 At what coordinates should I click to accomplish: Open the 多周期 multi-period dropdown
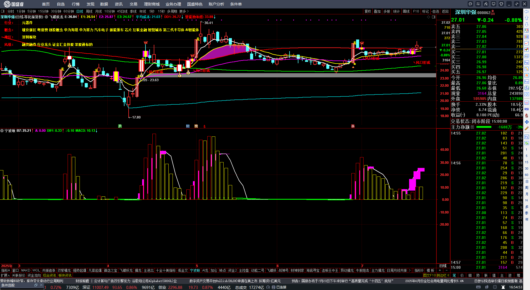(172, 11)
